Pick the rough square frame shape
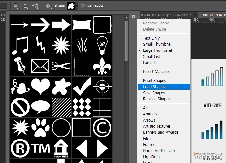This screenshot has width=226, height=163. pos(102,25)
